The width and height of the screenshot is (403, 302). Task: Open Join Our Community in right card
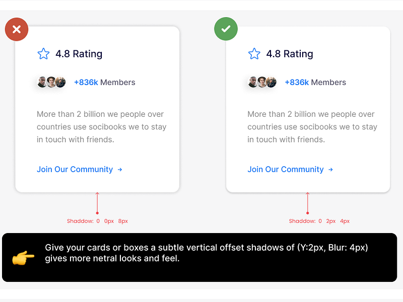(286, 170)
